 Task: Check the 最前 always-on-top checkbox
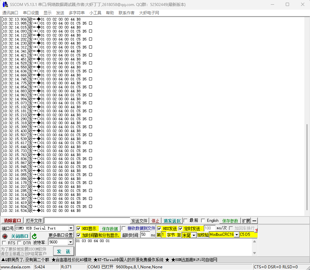tap(185, 221)
